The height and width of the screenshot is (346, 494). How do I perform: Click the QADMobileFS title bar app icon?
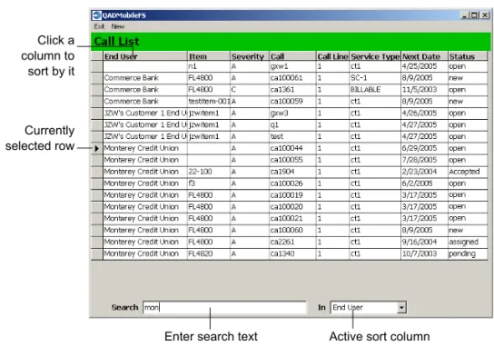(x=96, y=15)
